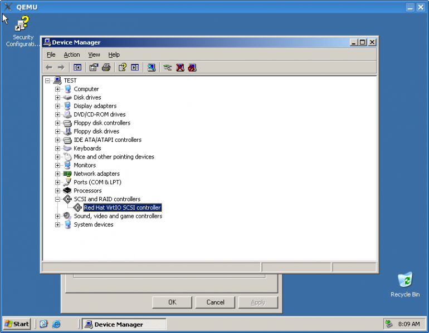Scan for hardware changes toolbar icon
This screenshot has height=333, width=429.
[x=151, y=67]
